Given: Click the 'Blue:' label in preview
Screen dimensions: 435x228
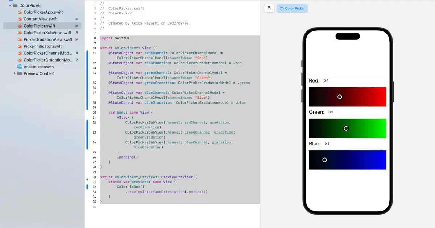Looking at the screenshot, I should (x=315, y=144).
